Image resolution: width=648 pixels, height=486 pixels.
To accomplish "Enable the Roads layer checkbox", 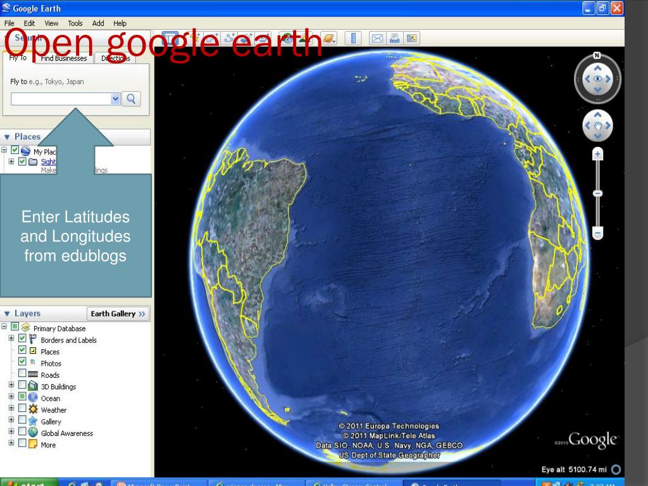I will pyautogui.click(x=22, y=373).
